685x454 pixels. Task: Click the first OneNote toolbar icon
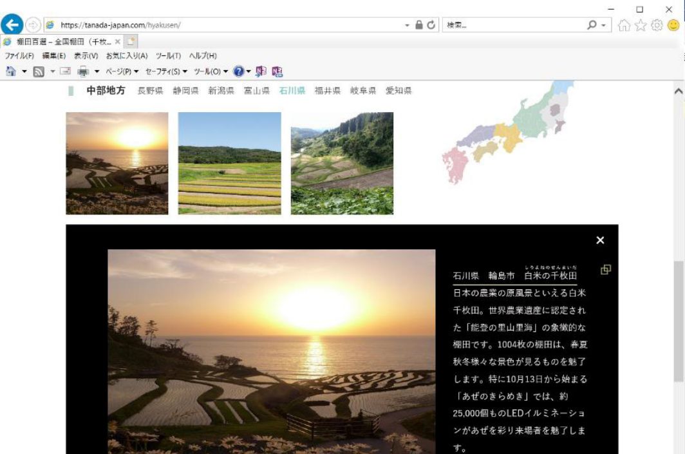point(261,71)
